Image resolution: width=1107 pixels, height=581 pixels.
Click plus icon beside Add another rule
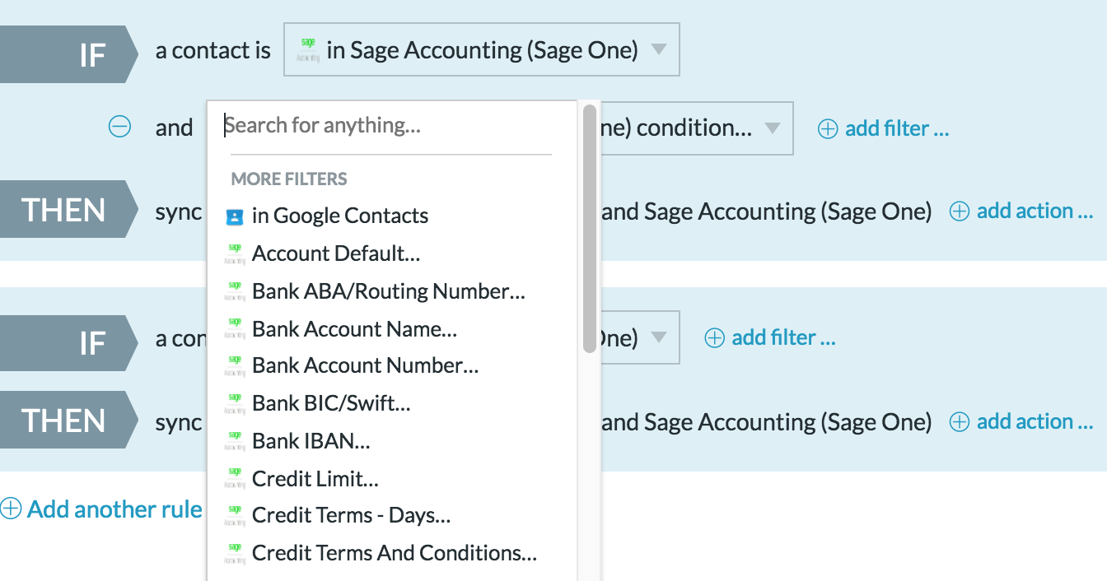[11, 509]
